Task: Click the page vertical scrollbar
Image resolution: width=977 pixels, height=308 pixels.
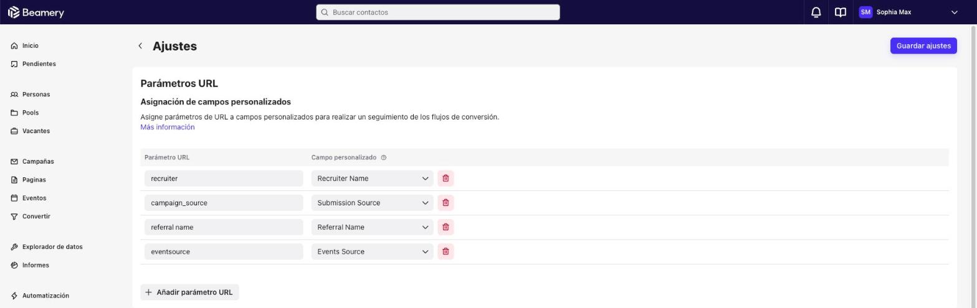Action: tap(973, 166)
